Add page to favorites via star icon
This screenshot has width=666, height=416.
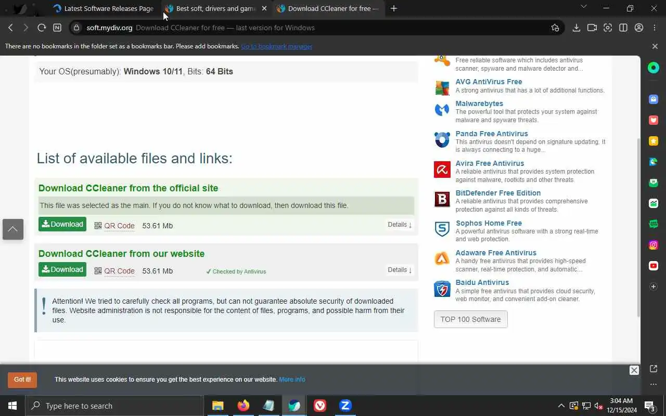555,28
